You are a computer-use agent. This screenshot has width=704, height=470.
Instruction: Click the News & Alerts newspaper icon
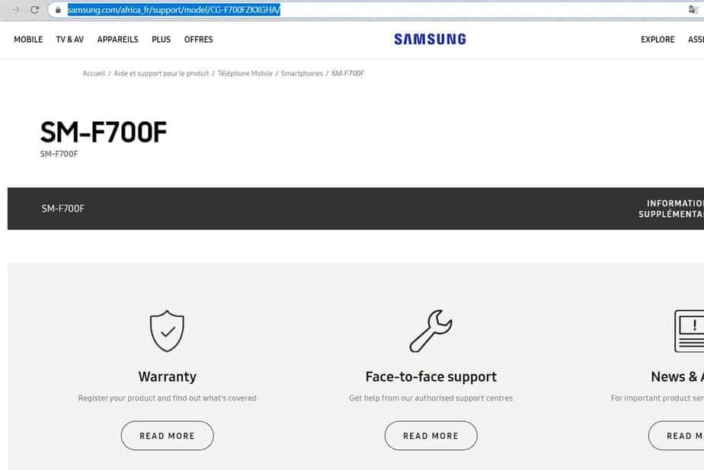pos(690,331)
